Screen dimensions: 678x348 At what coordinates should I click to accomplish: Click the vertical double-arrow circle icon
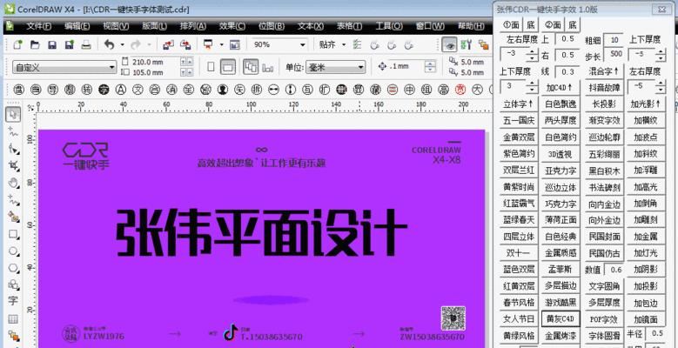291,90
